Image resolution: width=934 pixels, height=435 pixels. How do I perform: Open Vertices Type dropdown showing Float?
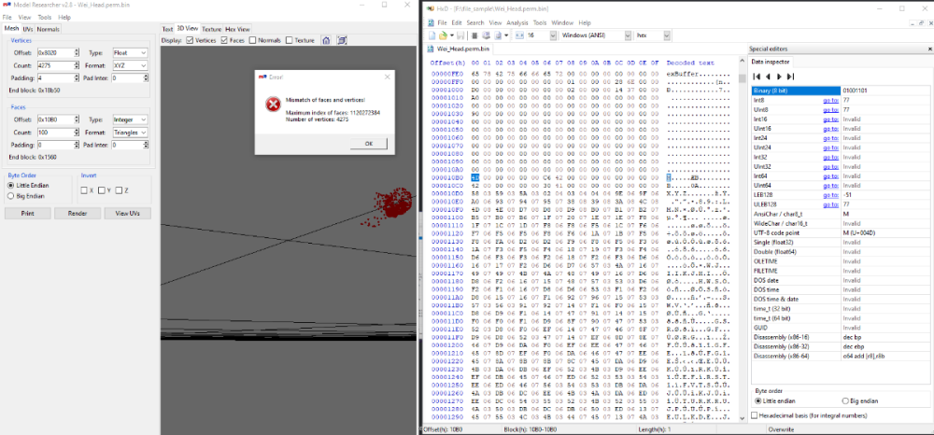[130, 53]
